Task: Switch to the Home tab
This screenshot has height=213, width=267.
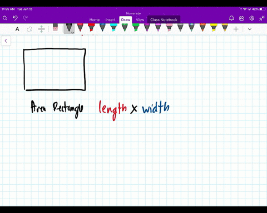Action: tap(95, 20)
